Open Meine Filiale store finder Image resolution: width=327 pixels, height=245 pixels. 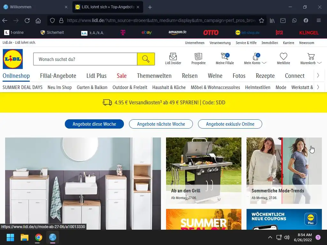pyautogui.click(x=224, y=59)
